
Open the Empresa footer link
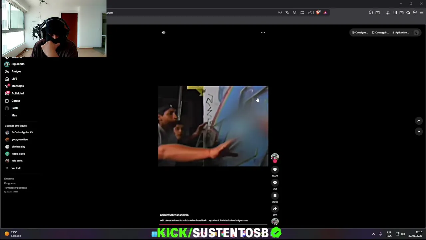(9, 179)
